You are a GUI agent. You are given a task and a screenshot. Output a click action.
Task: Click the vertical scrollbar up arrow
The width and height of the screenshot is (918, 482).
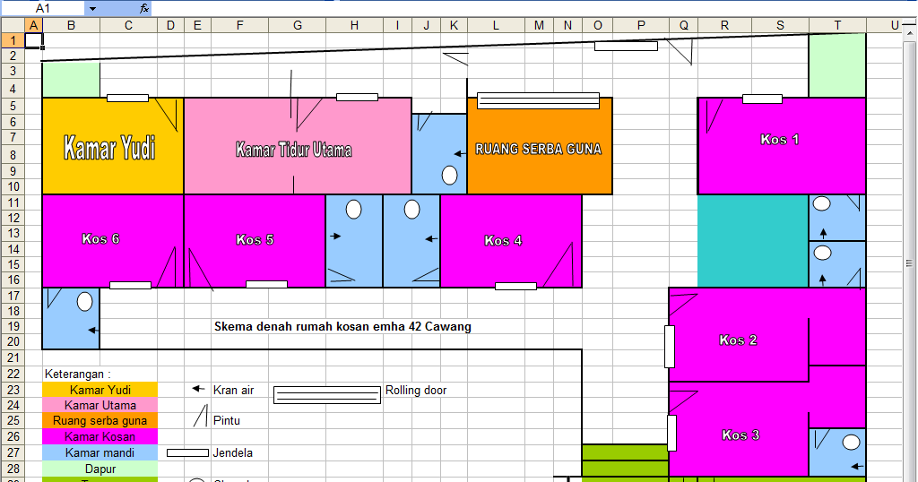click(910, 34)
